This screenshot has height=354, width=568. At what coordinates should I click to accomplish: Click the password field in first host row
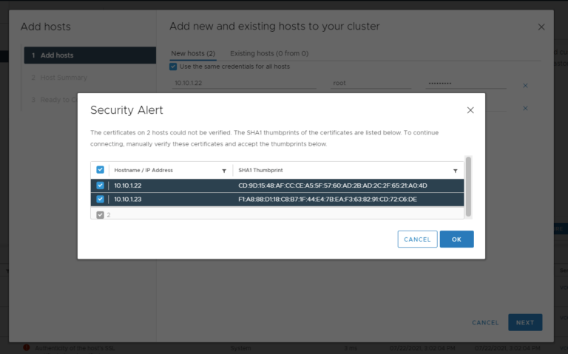point(466,84)
